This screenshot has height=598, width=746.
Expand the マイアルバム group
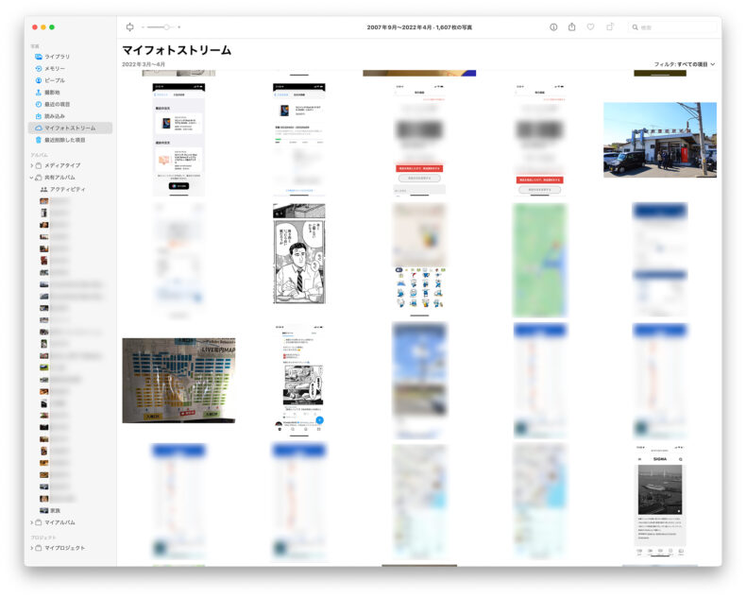tap(31, 522)
